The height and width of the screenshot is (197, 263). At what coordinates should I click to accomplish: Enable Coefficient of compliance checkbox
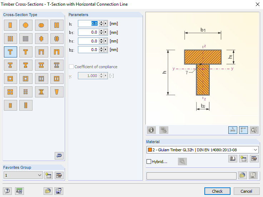tap(71, 67)
